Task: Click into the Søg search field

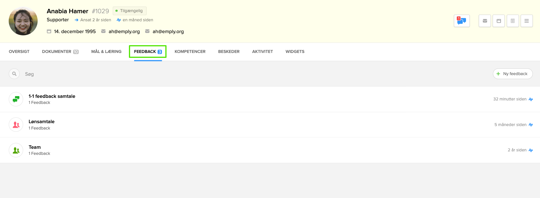Action: coord(116,74)
